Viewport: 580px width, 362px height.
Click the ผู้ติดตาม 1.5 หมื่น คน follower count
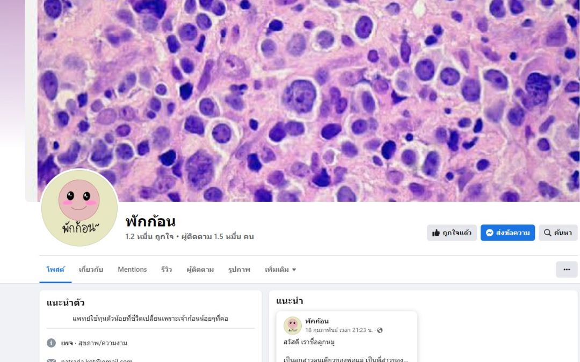point(218,237)
